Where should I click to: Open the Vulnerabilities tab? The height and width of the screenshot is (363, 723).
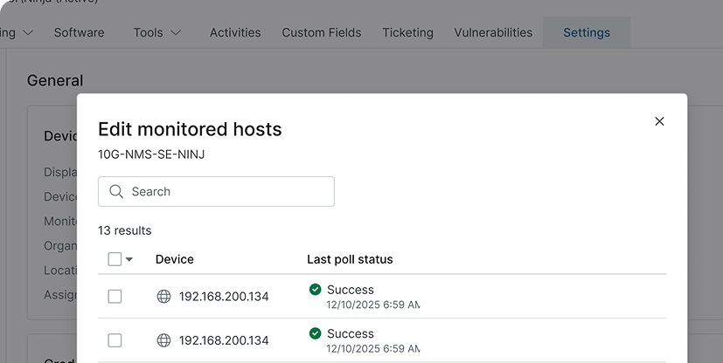pyautogui.click(x=493, y=32)
